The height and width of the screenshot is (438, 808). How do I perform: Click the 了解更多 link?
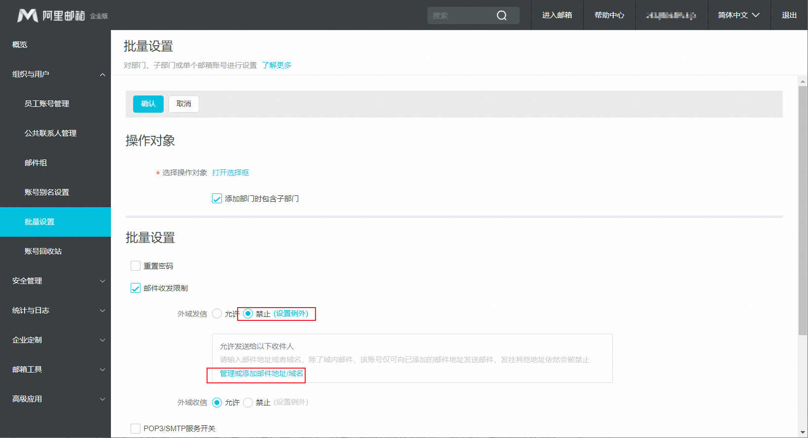point(277,65)
